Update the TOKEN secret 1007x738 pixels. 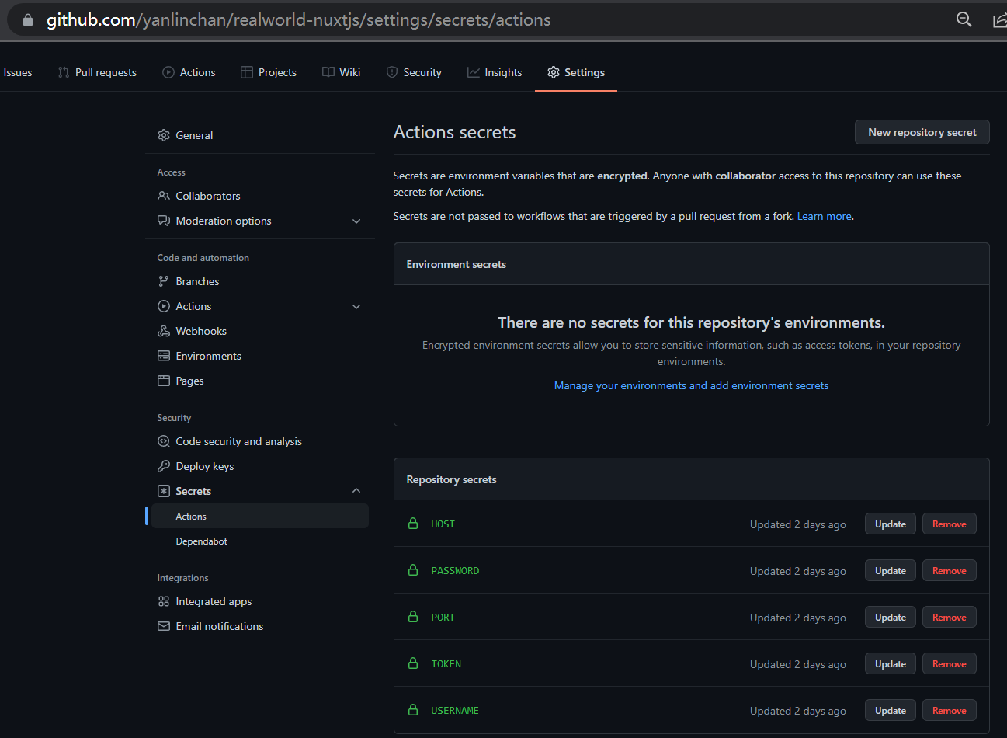[x=891, y=664]
